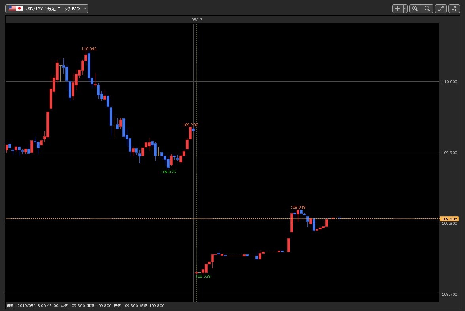Click the chevron on the USD/JPY selector
The height and width of the screenshot is (311, 465).
pyautogui.click(x=84, y=9)
